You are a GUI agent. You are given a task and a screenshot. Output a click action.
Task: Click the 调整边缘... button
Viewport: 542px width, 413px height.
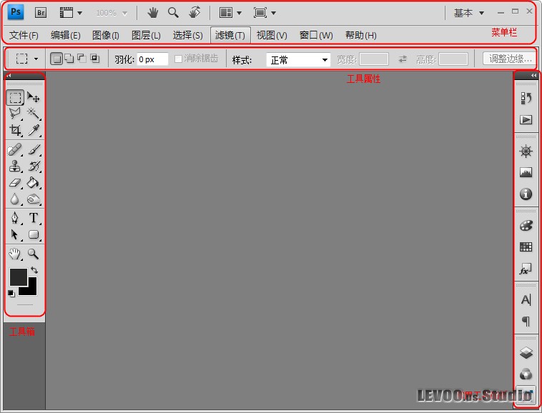(510, 59)
